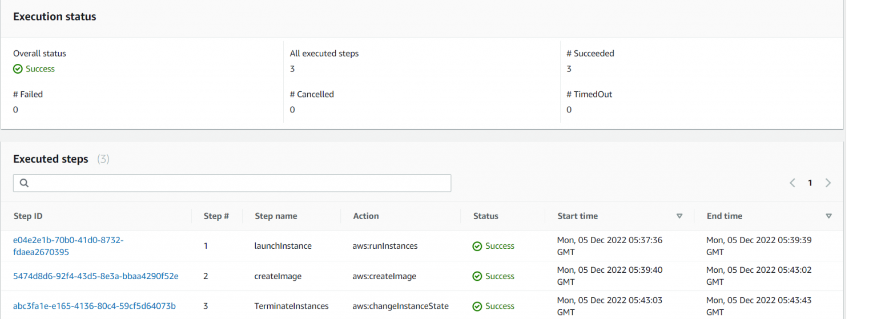Click the Step # column header

click(216, 216)
